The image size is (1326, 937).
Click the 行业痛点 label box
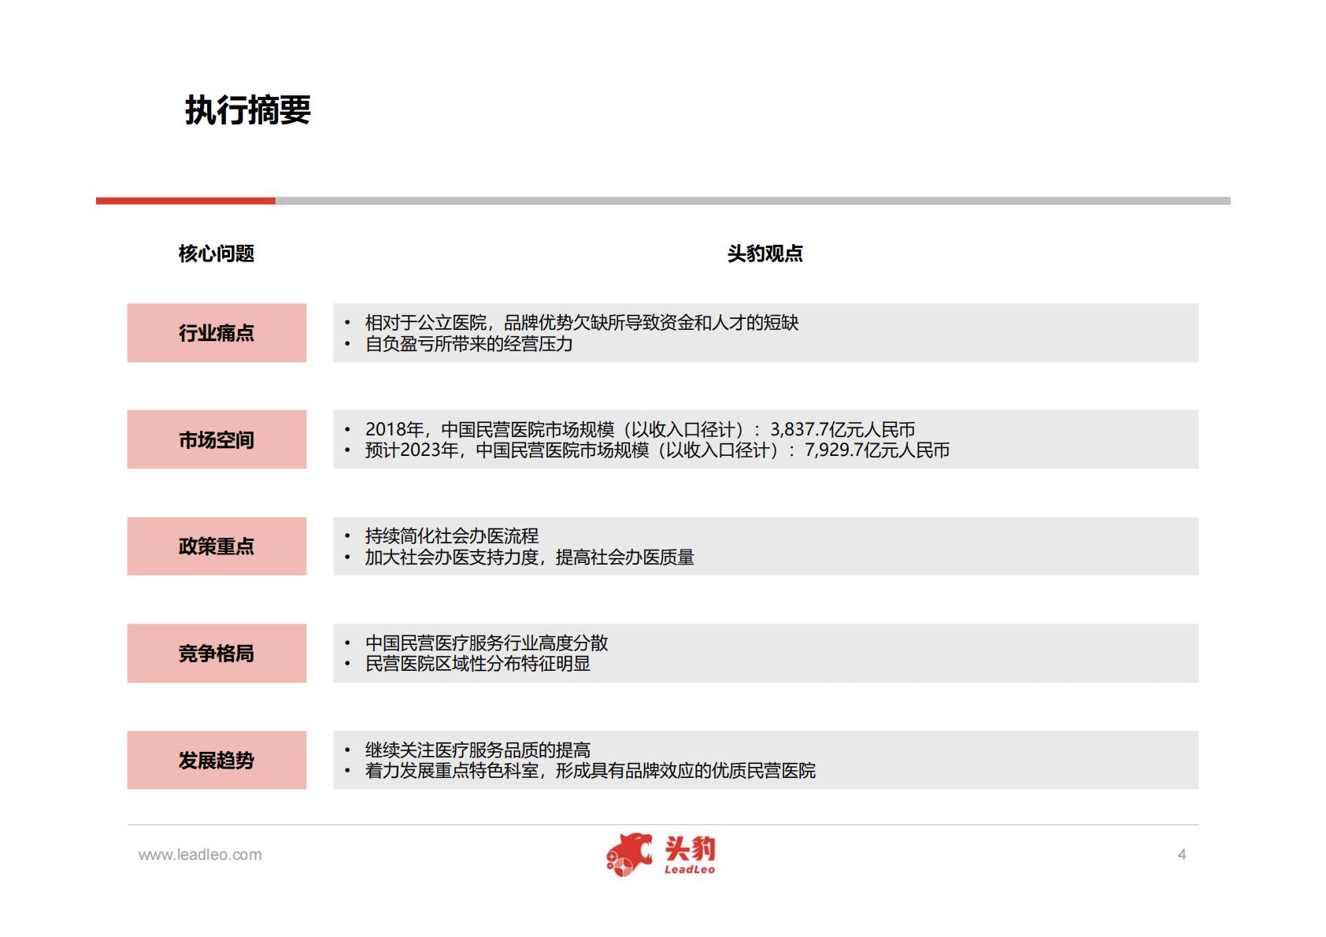[217, 333]
